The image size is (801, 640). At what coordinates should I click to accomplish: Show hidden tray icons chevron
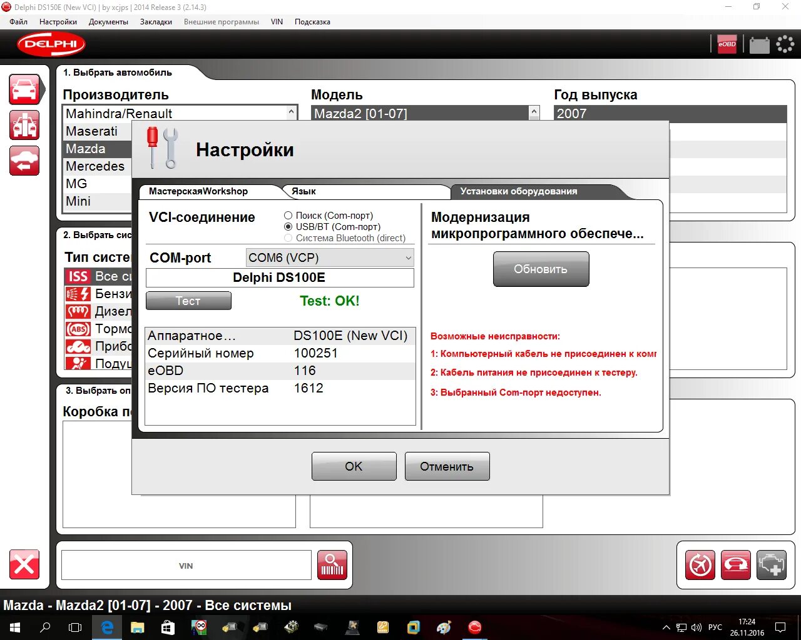[x=666, y=627]
